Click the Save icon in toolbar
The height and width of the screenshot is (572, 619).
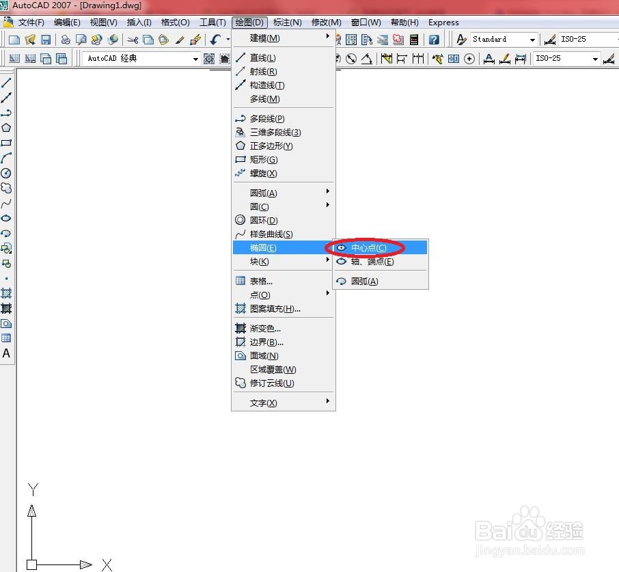46,40
